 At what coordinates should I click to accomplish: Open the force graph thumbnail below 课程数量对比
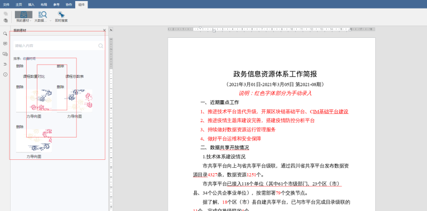click(x=34, y=101)
